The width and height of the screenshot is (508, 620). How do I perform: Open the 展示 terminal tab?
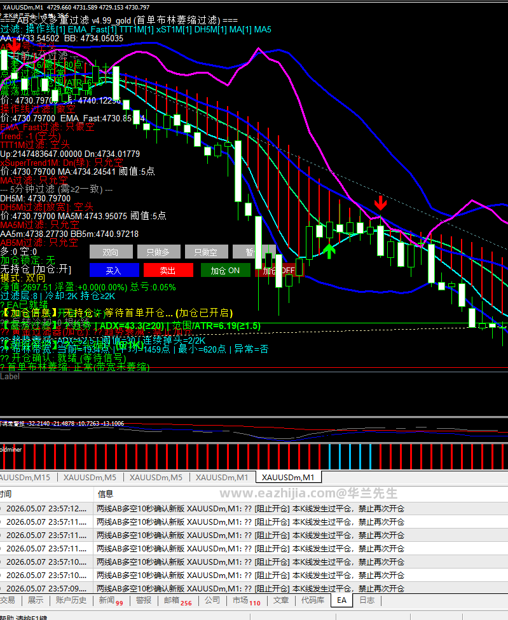click(x=36, y=600)
